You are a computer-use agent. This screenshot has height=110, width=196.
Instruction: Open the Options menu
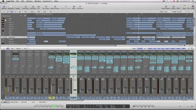point(29,1)
